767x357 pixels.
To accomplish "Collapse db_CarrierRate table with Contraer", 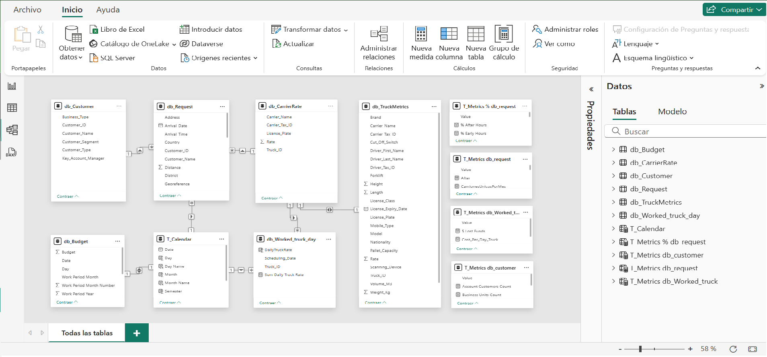I will tap(272, 198).
